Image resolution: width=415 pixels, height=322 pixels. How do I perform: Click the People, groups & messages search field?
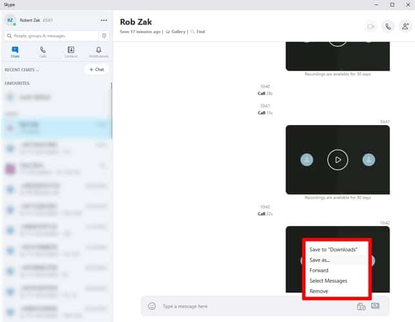52,35
